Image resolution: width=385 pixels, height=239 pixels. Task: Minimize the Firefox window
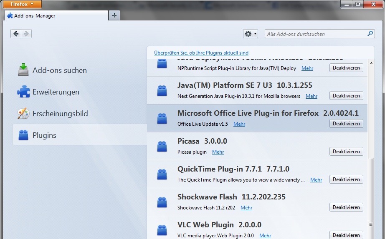[x=346, y=4]
